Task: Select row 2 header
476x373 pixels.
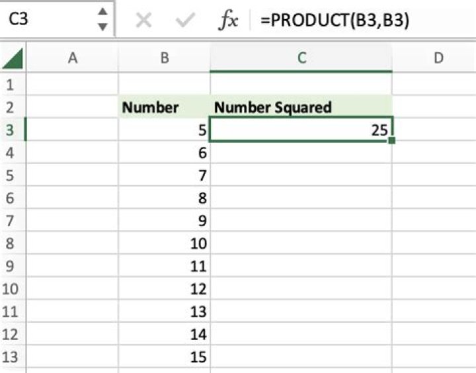Action: 11,107
